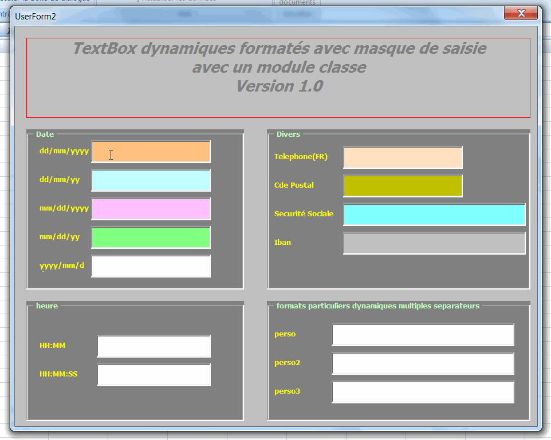Click the Securité Sociale cyan field

click(434, 215)
